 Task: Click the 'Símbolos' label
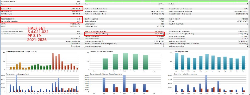172,4
